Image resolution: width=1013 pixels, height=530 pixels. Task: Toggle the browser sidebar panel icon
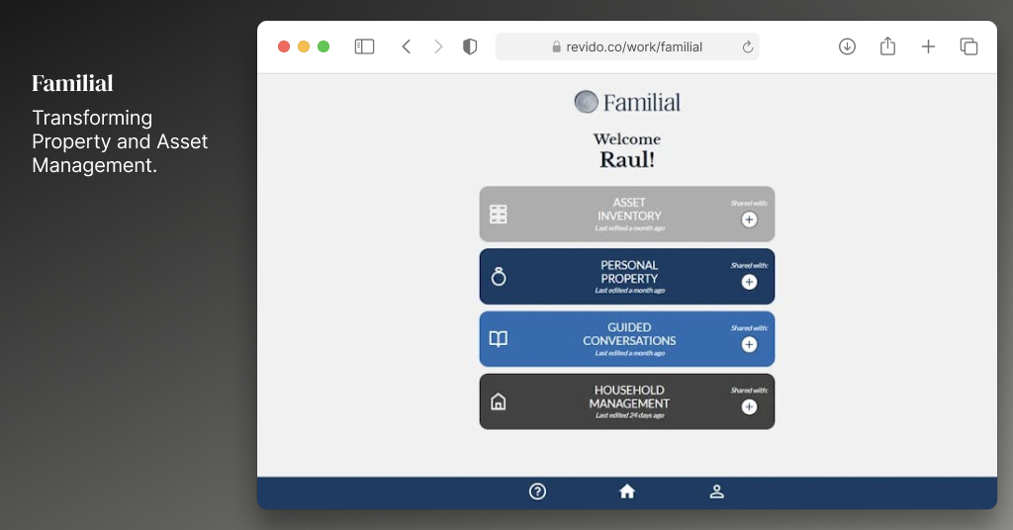point(364,46)
